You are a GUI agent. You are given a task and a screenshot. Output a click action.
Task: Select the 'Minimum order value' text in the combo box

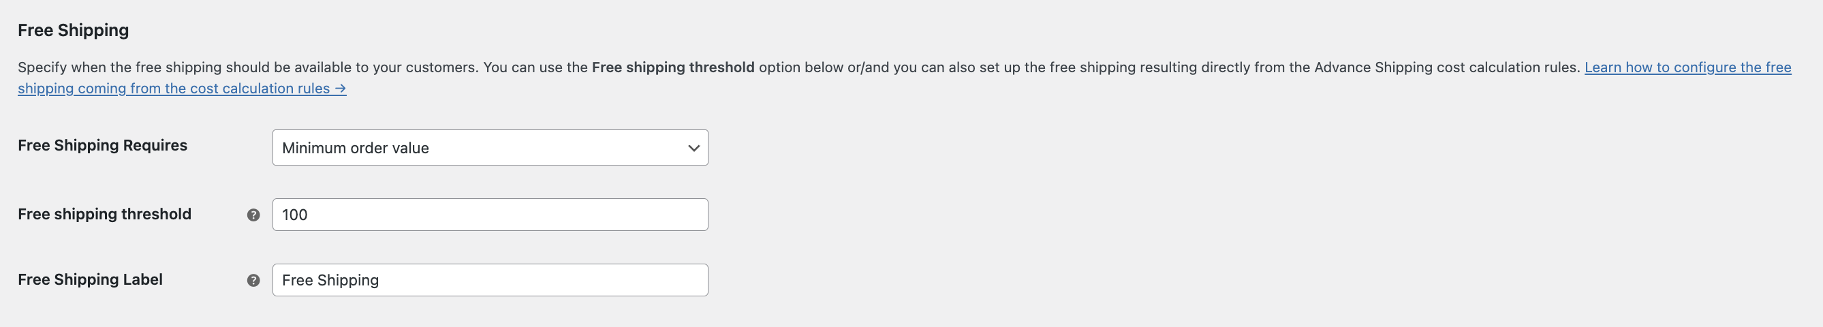pyautogui.click(x=355, y=148)
